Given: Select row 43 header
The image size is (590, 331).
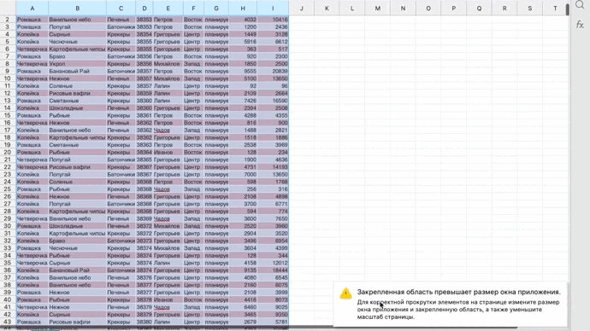Looking at the screenshot, I should (8, 322).
